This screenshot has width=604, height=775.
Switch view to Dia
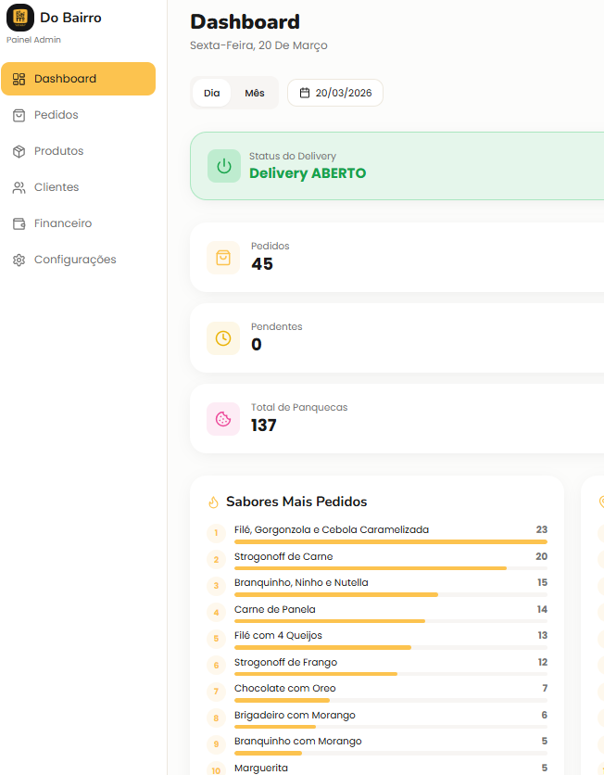coord(212,93)
